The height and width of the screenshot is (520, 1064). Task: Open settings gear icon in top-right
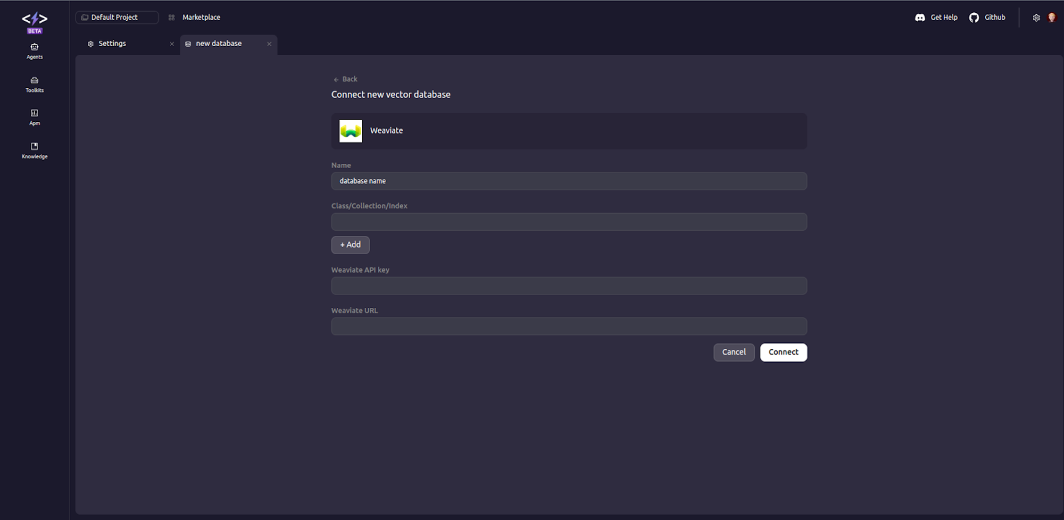pyautogui.click(x=1036, y=18)
